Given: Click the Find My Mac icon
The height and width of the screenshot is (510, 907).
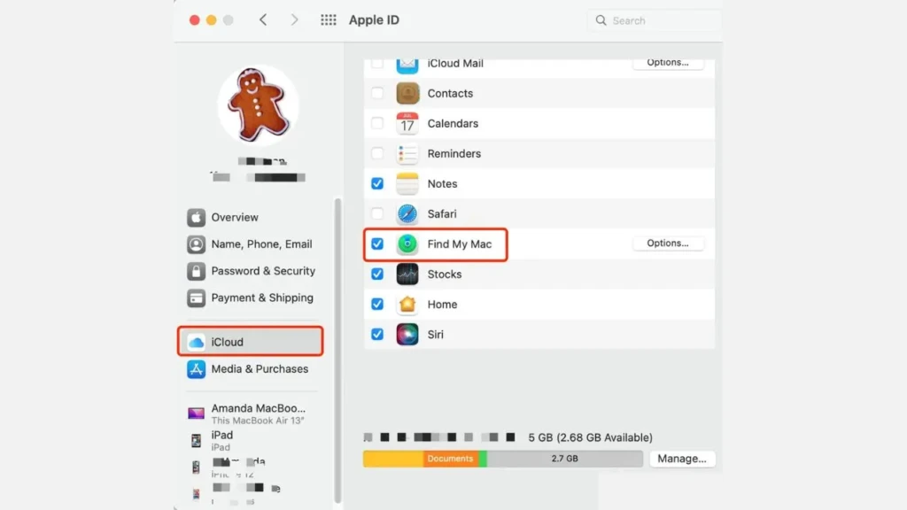Looking at the screenshot, I should pyautogui.click(x=407, y=243).
